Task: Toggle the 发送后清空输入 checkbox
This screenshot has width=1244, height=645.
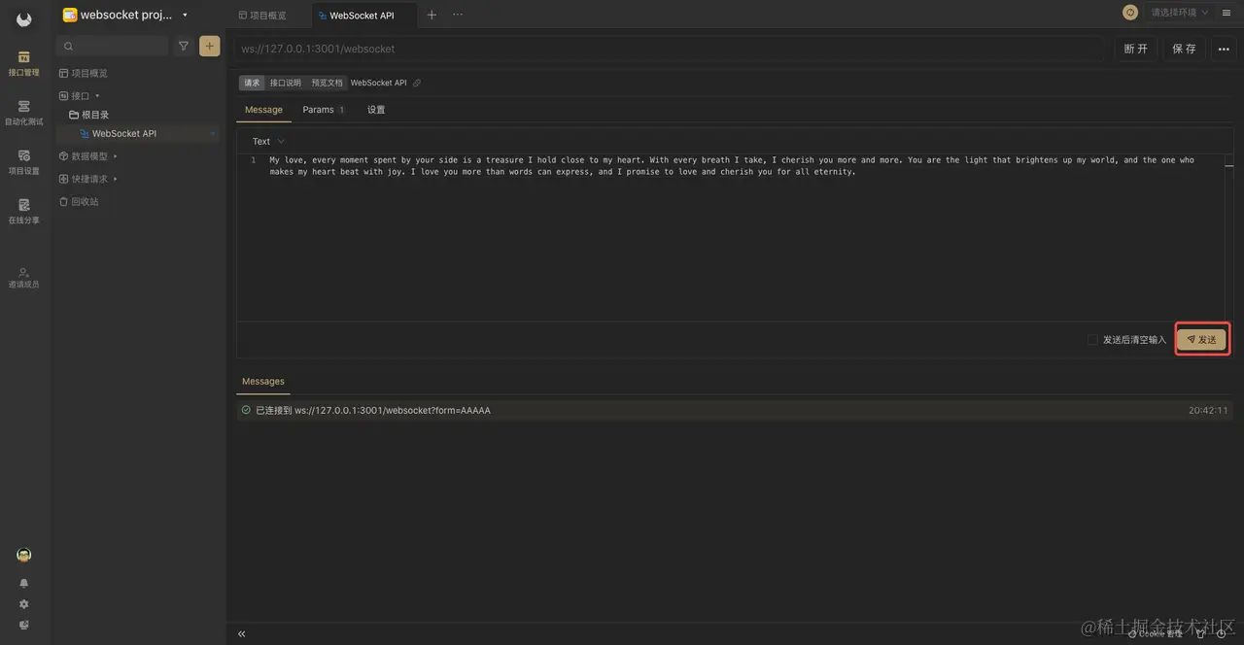Action: (x=1093, y=339)
